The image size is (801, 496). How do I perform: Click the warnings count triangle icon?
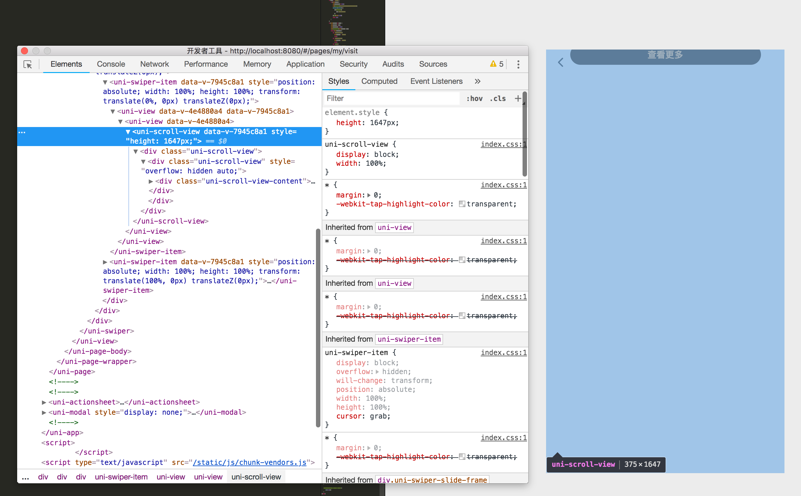[x=493, y=64]
